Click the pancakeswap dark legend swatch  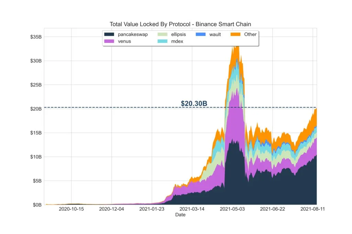point(109,34)
